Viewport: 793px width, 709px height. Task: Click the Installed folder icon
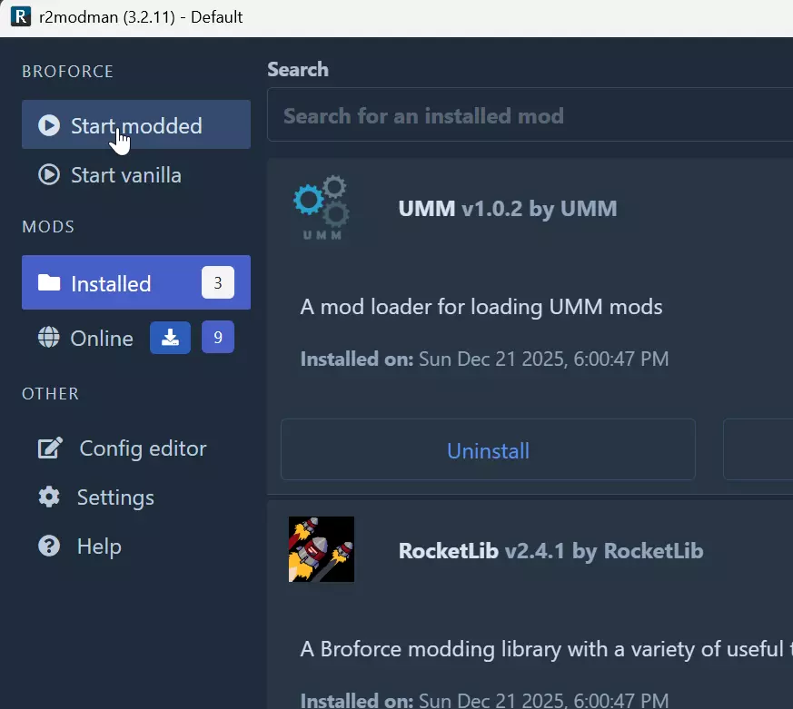pyautogui.click(x=49, y=282)
